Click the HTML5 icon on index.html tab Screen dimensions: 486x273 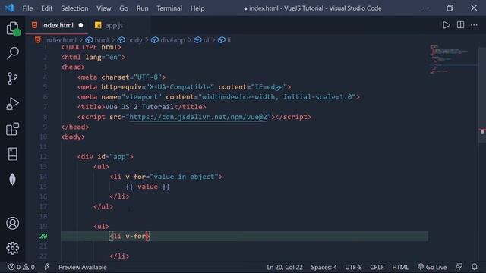point(35,25)
